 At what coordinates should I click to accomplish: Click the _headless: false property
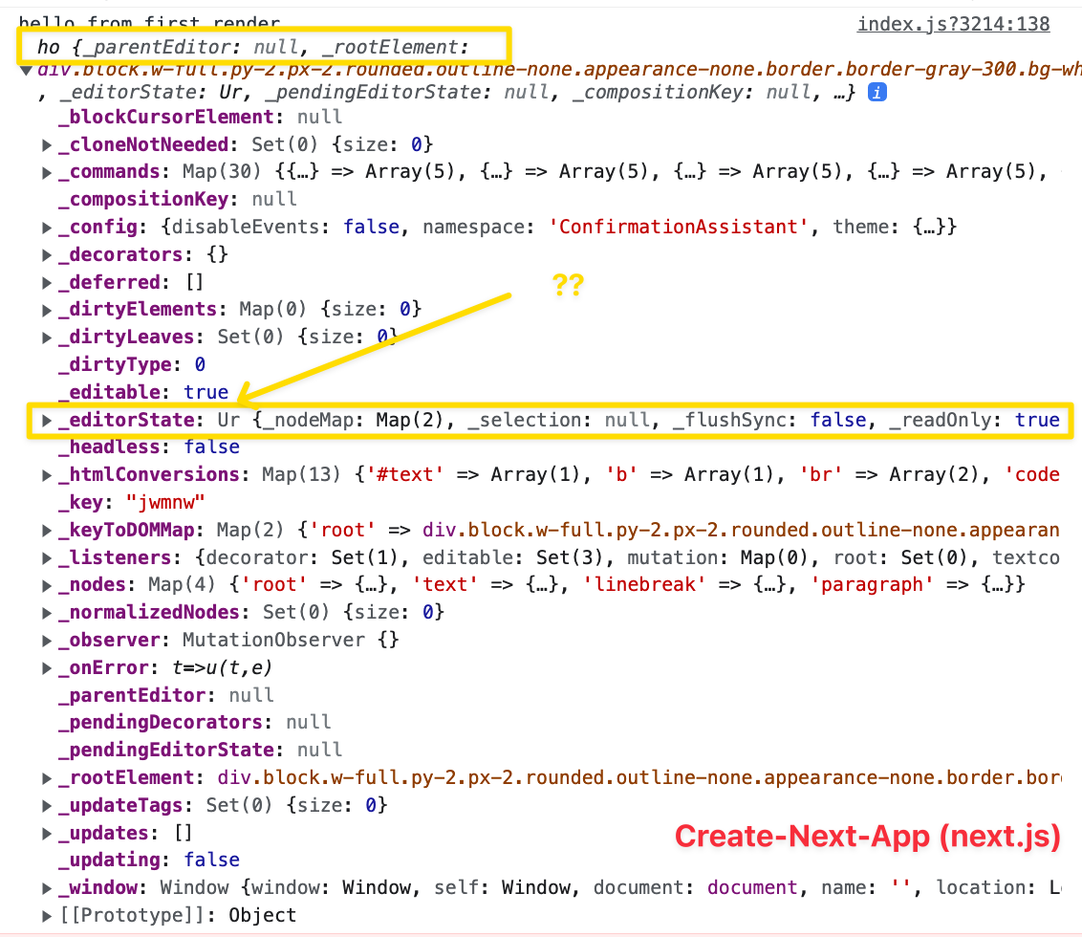148,447
